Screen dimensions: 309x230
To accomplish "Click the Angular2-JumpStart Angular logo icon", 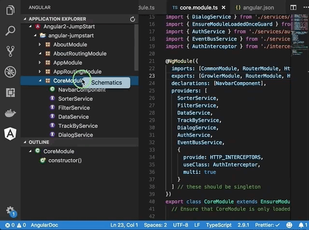I will [x=38, y=27].
